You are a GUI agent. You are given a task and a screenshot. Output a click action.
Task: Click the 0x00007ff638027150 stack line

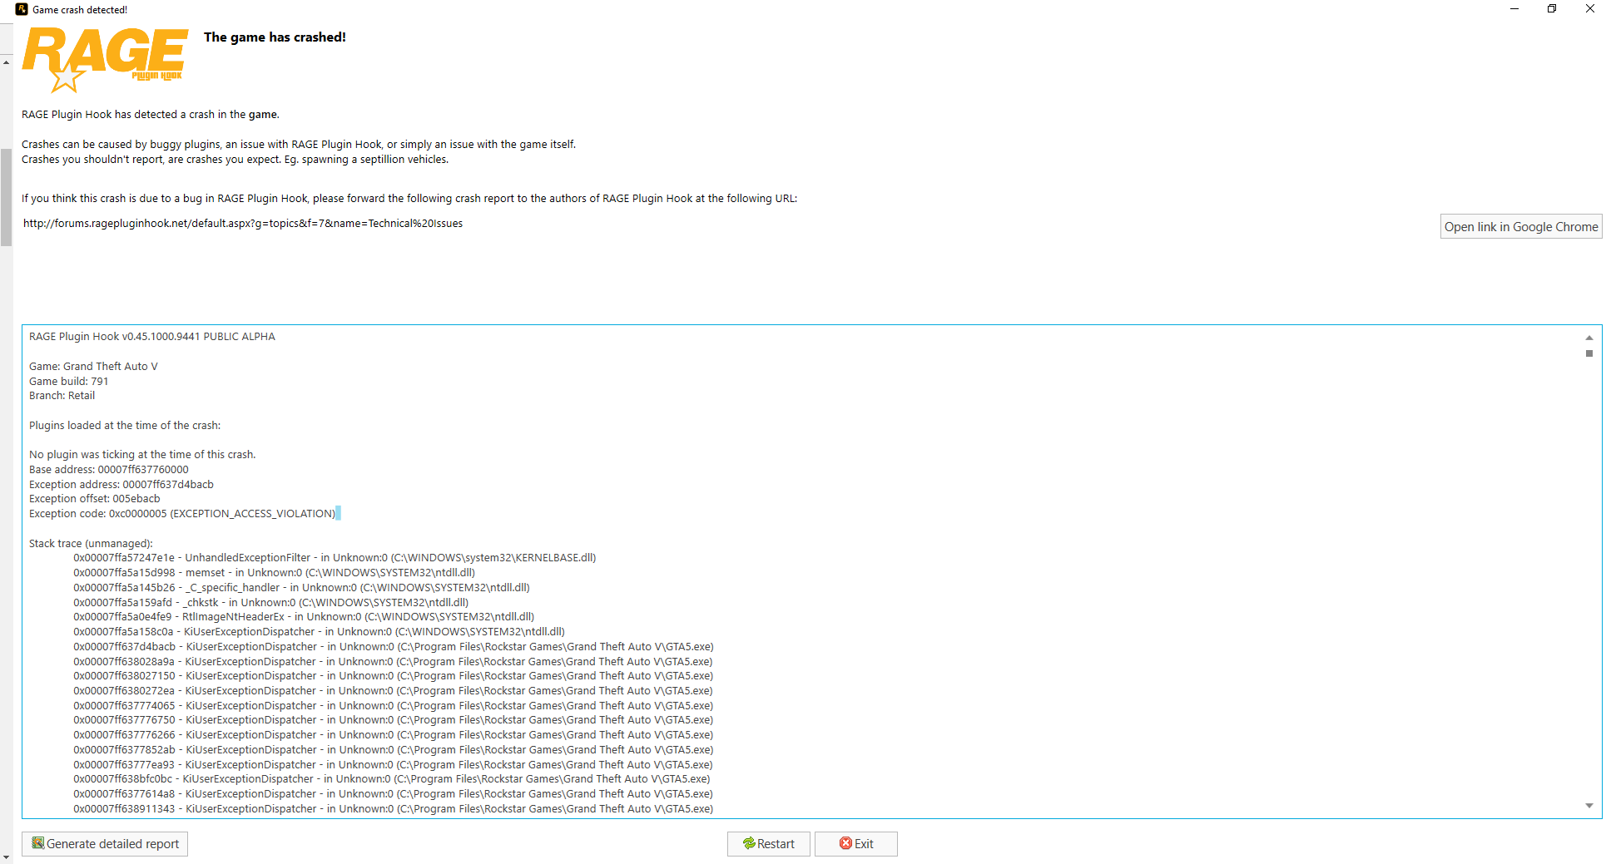click(x=393, y=676)
